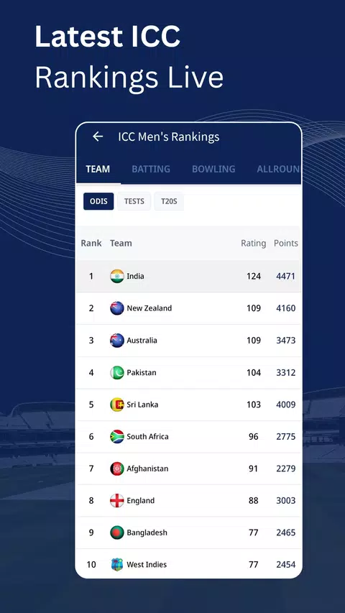
Task: Switch to the BATTING tab
Action: pyautogui.click(x=151, y=170)
